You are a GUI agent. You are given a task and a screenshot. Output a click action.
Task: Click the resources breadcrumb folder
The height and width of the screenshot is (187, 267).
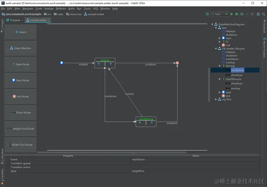click(x=74, y=14)
